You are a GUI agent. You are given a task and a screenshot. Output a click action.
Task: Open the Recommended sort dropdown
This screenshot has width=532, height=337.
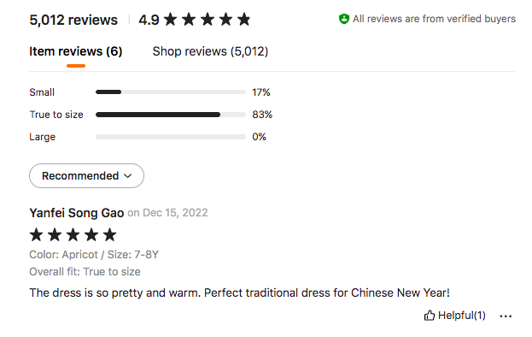click(x=86, y=175)
